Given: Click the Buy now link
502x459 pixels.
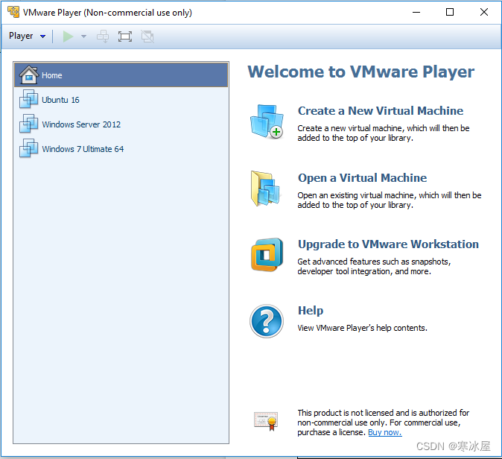Looking at the screenshot, I should click(385, 432).
